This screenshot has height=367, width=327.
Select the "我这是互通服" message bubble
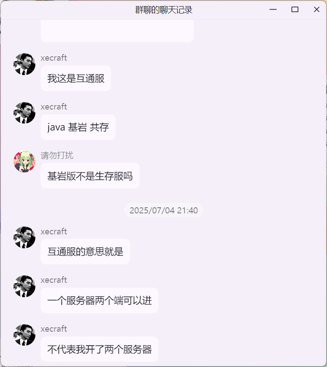tap(76, 78)
